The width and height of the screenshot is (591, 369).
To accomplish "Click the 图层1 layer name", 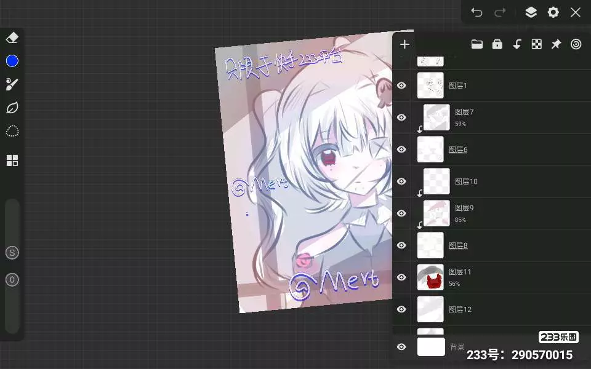I will (x=458, y=85).
